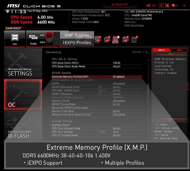Click the settings list vertical scrollbar

pos(148,96)
